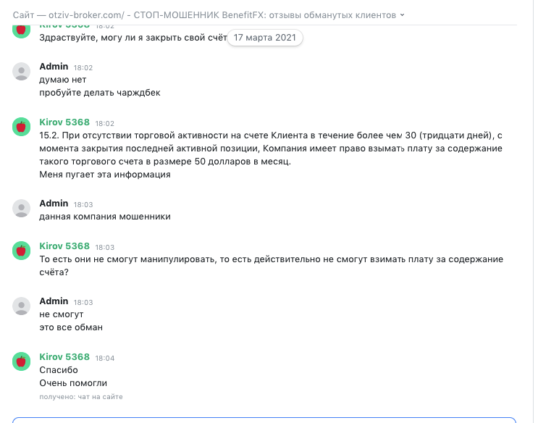538x423 pixels.
Task: Click the 'пробуйте делать чарждбек' message text
Action: pyautogui.click(x=100, y=93)
